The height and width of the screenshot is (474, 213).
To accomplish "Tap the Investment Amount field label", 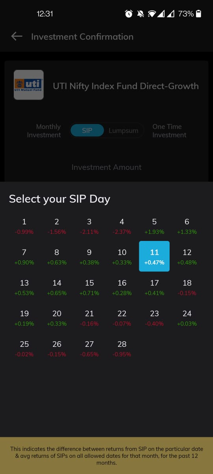I will click(x=106, y=167).
